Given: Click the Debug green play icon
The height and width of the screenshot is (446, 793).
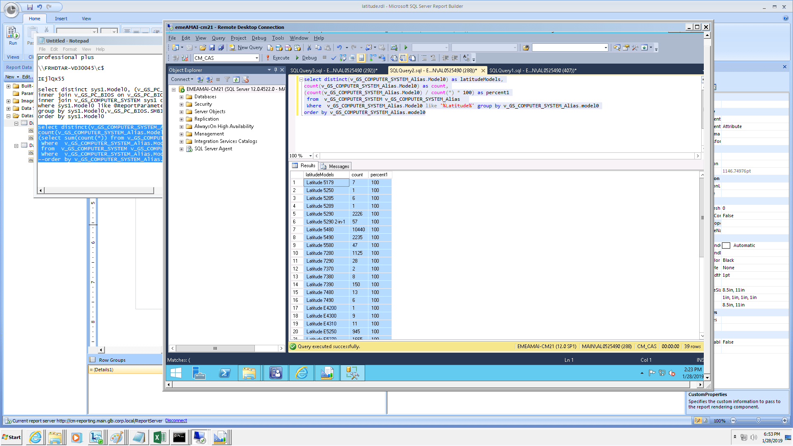Looking at the screenshot, I should tap(297, 58).
